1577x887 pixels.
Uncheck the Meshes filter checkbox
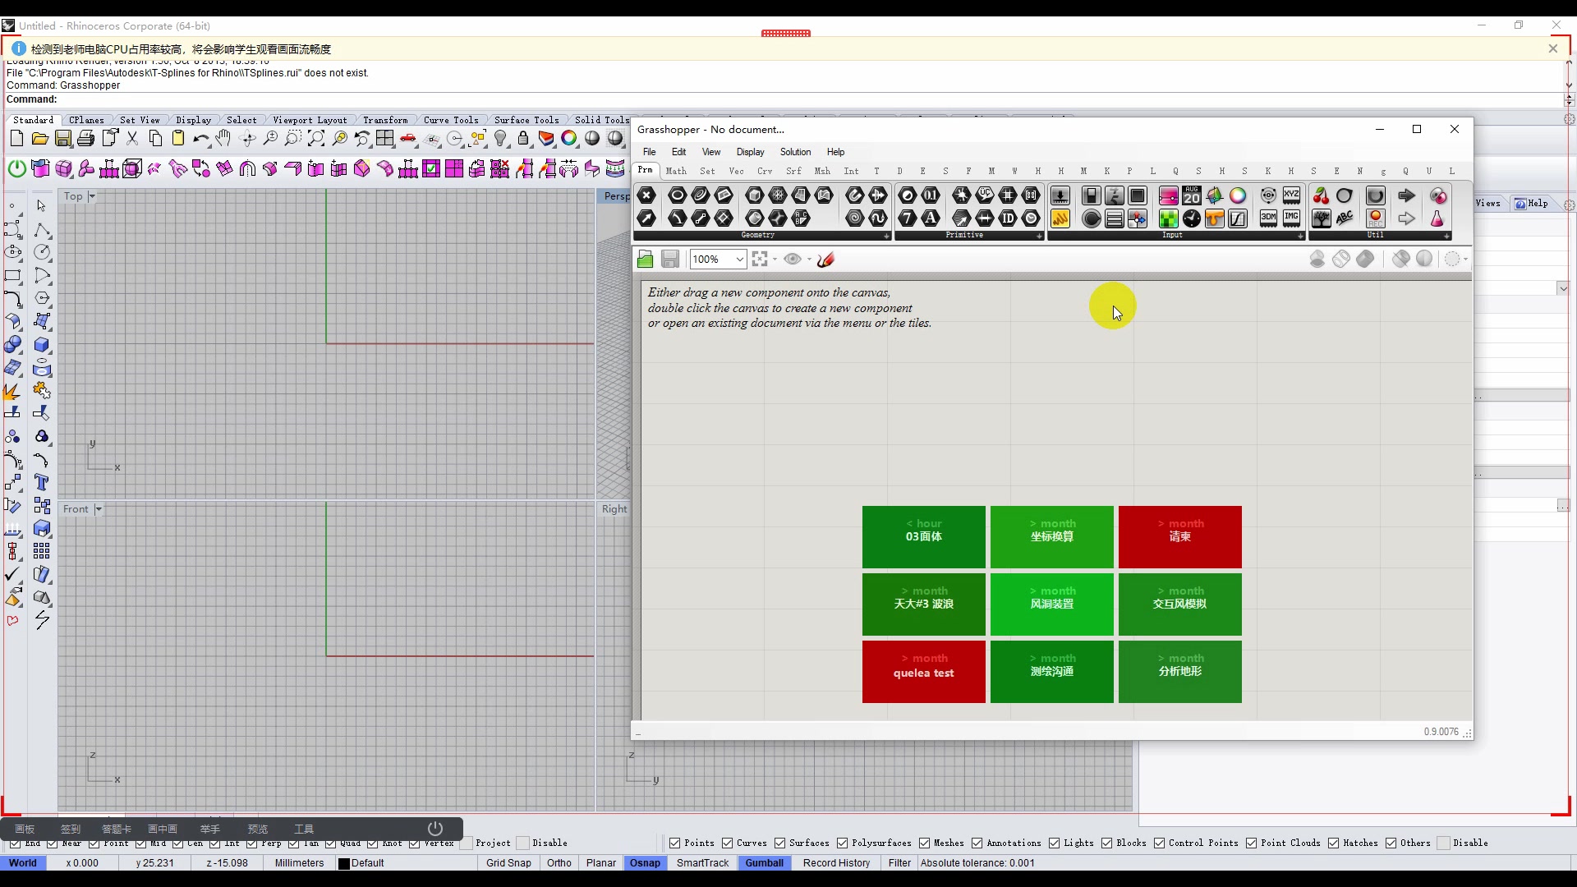pyautogui.click(x=924, y=843)
